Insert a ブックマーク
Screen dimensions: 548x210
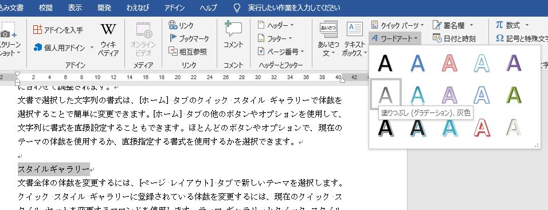[189, 38]
